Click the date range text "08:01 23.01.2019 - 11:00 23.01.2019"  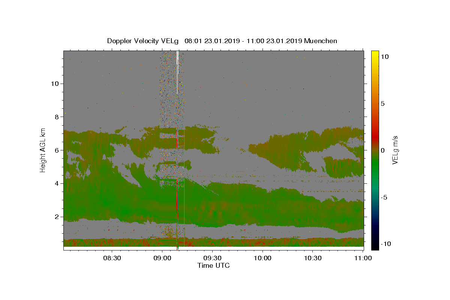point(243,41)
